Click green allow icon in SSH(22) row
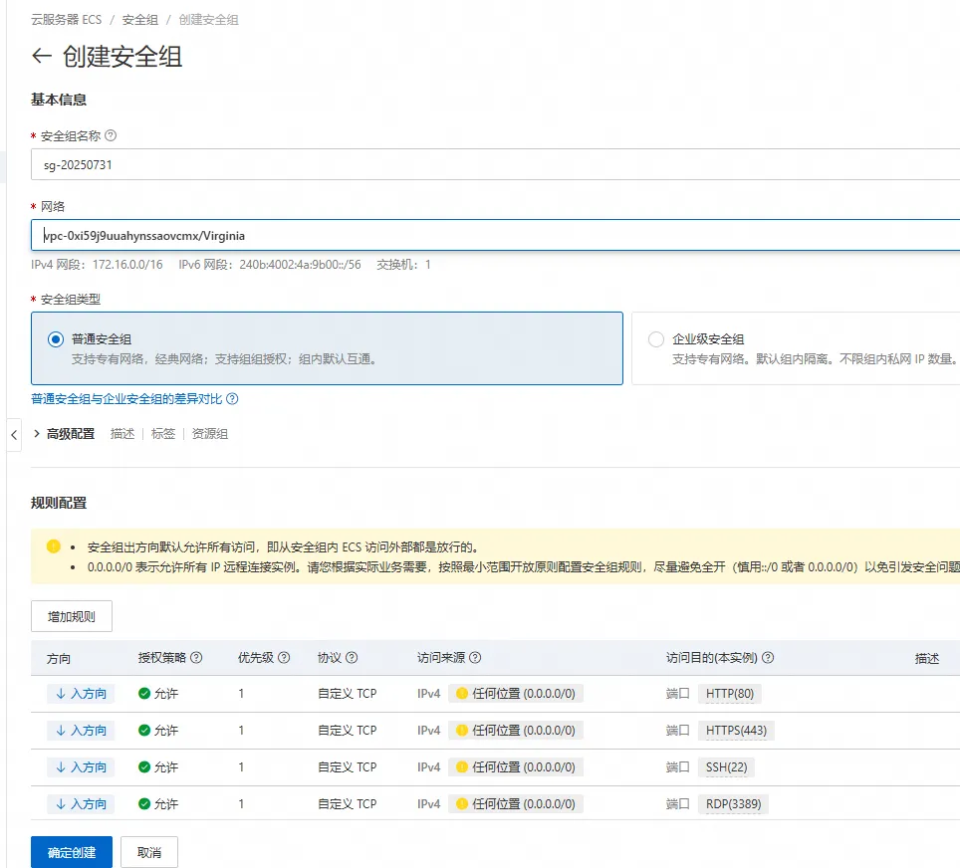Viewport: 960px width, 868px height. point(144,767)
